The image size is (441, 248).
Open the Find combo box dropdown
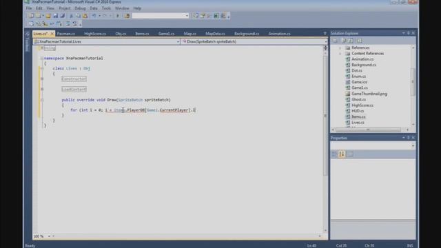tap(187, 16)
